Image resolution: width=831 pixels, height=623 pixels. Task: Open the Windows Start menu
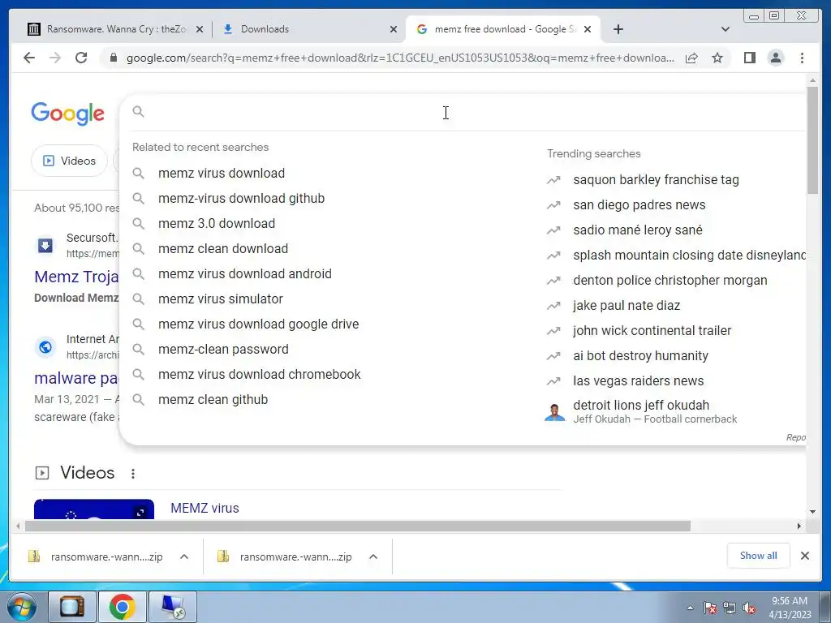(22, 607)
